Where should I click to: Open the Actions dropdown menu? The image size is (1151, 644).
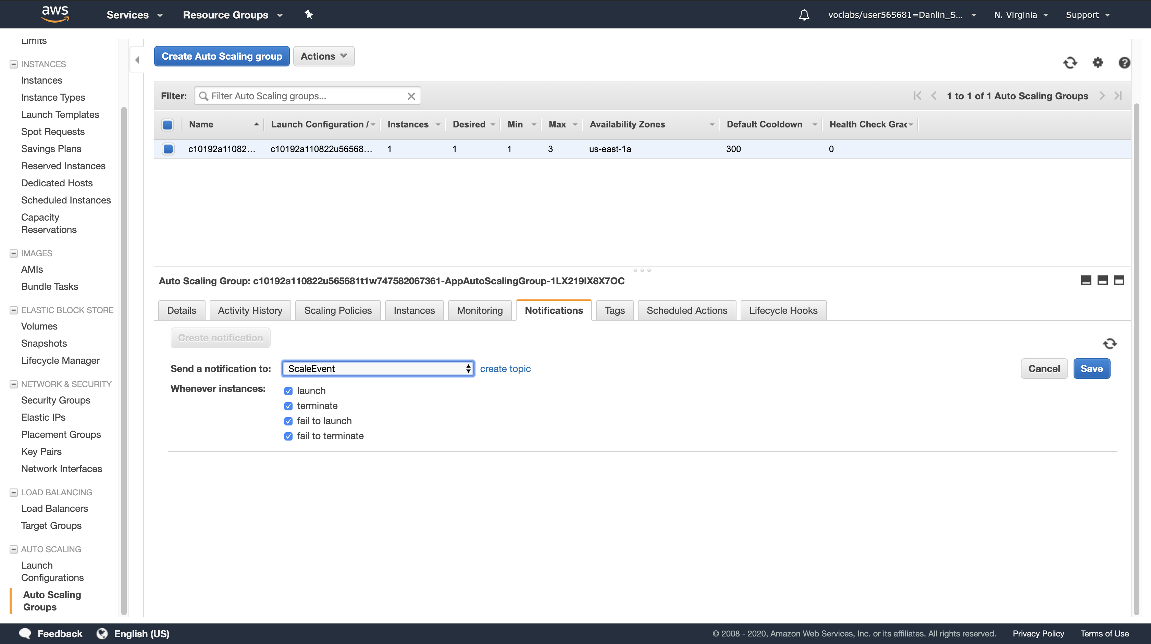[x=323, y=56]
